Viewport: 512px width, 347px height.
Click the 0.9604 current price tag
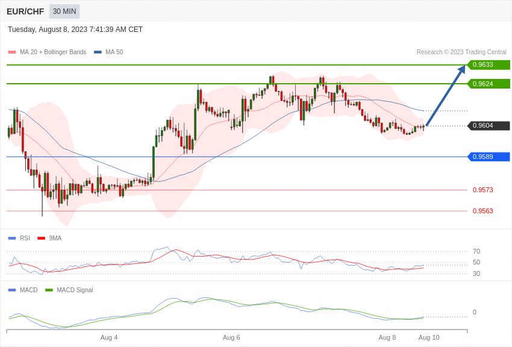[489, 126]
